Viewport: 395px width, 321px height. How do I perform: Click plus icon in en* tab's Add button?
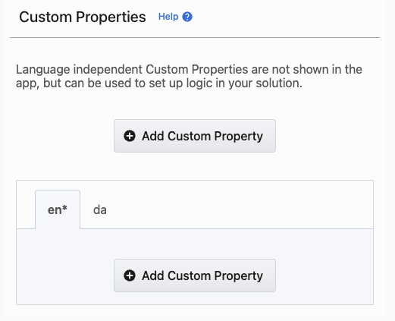[130, 275]
